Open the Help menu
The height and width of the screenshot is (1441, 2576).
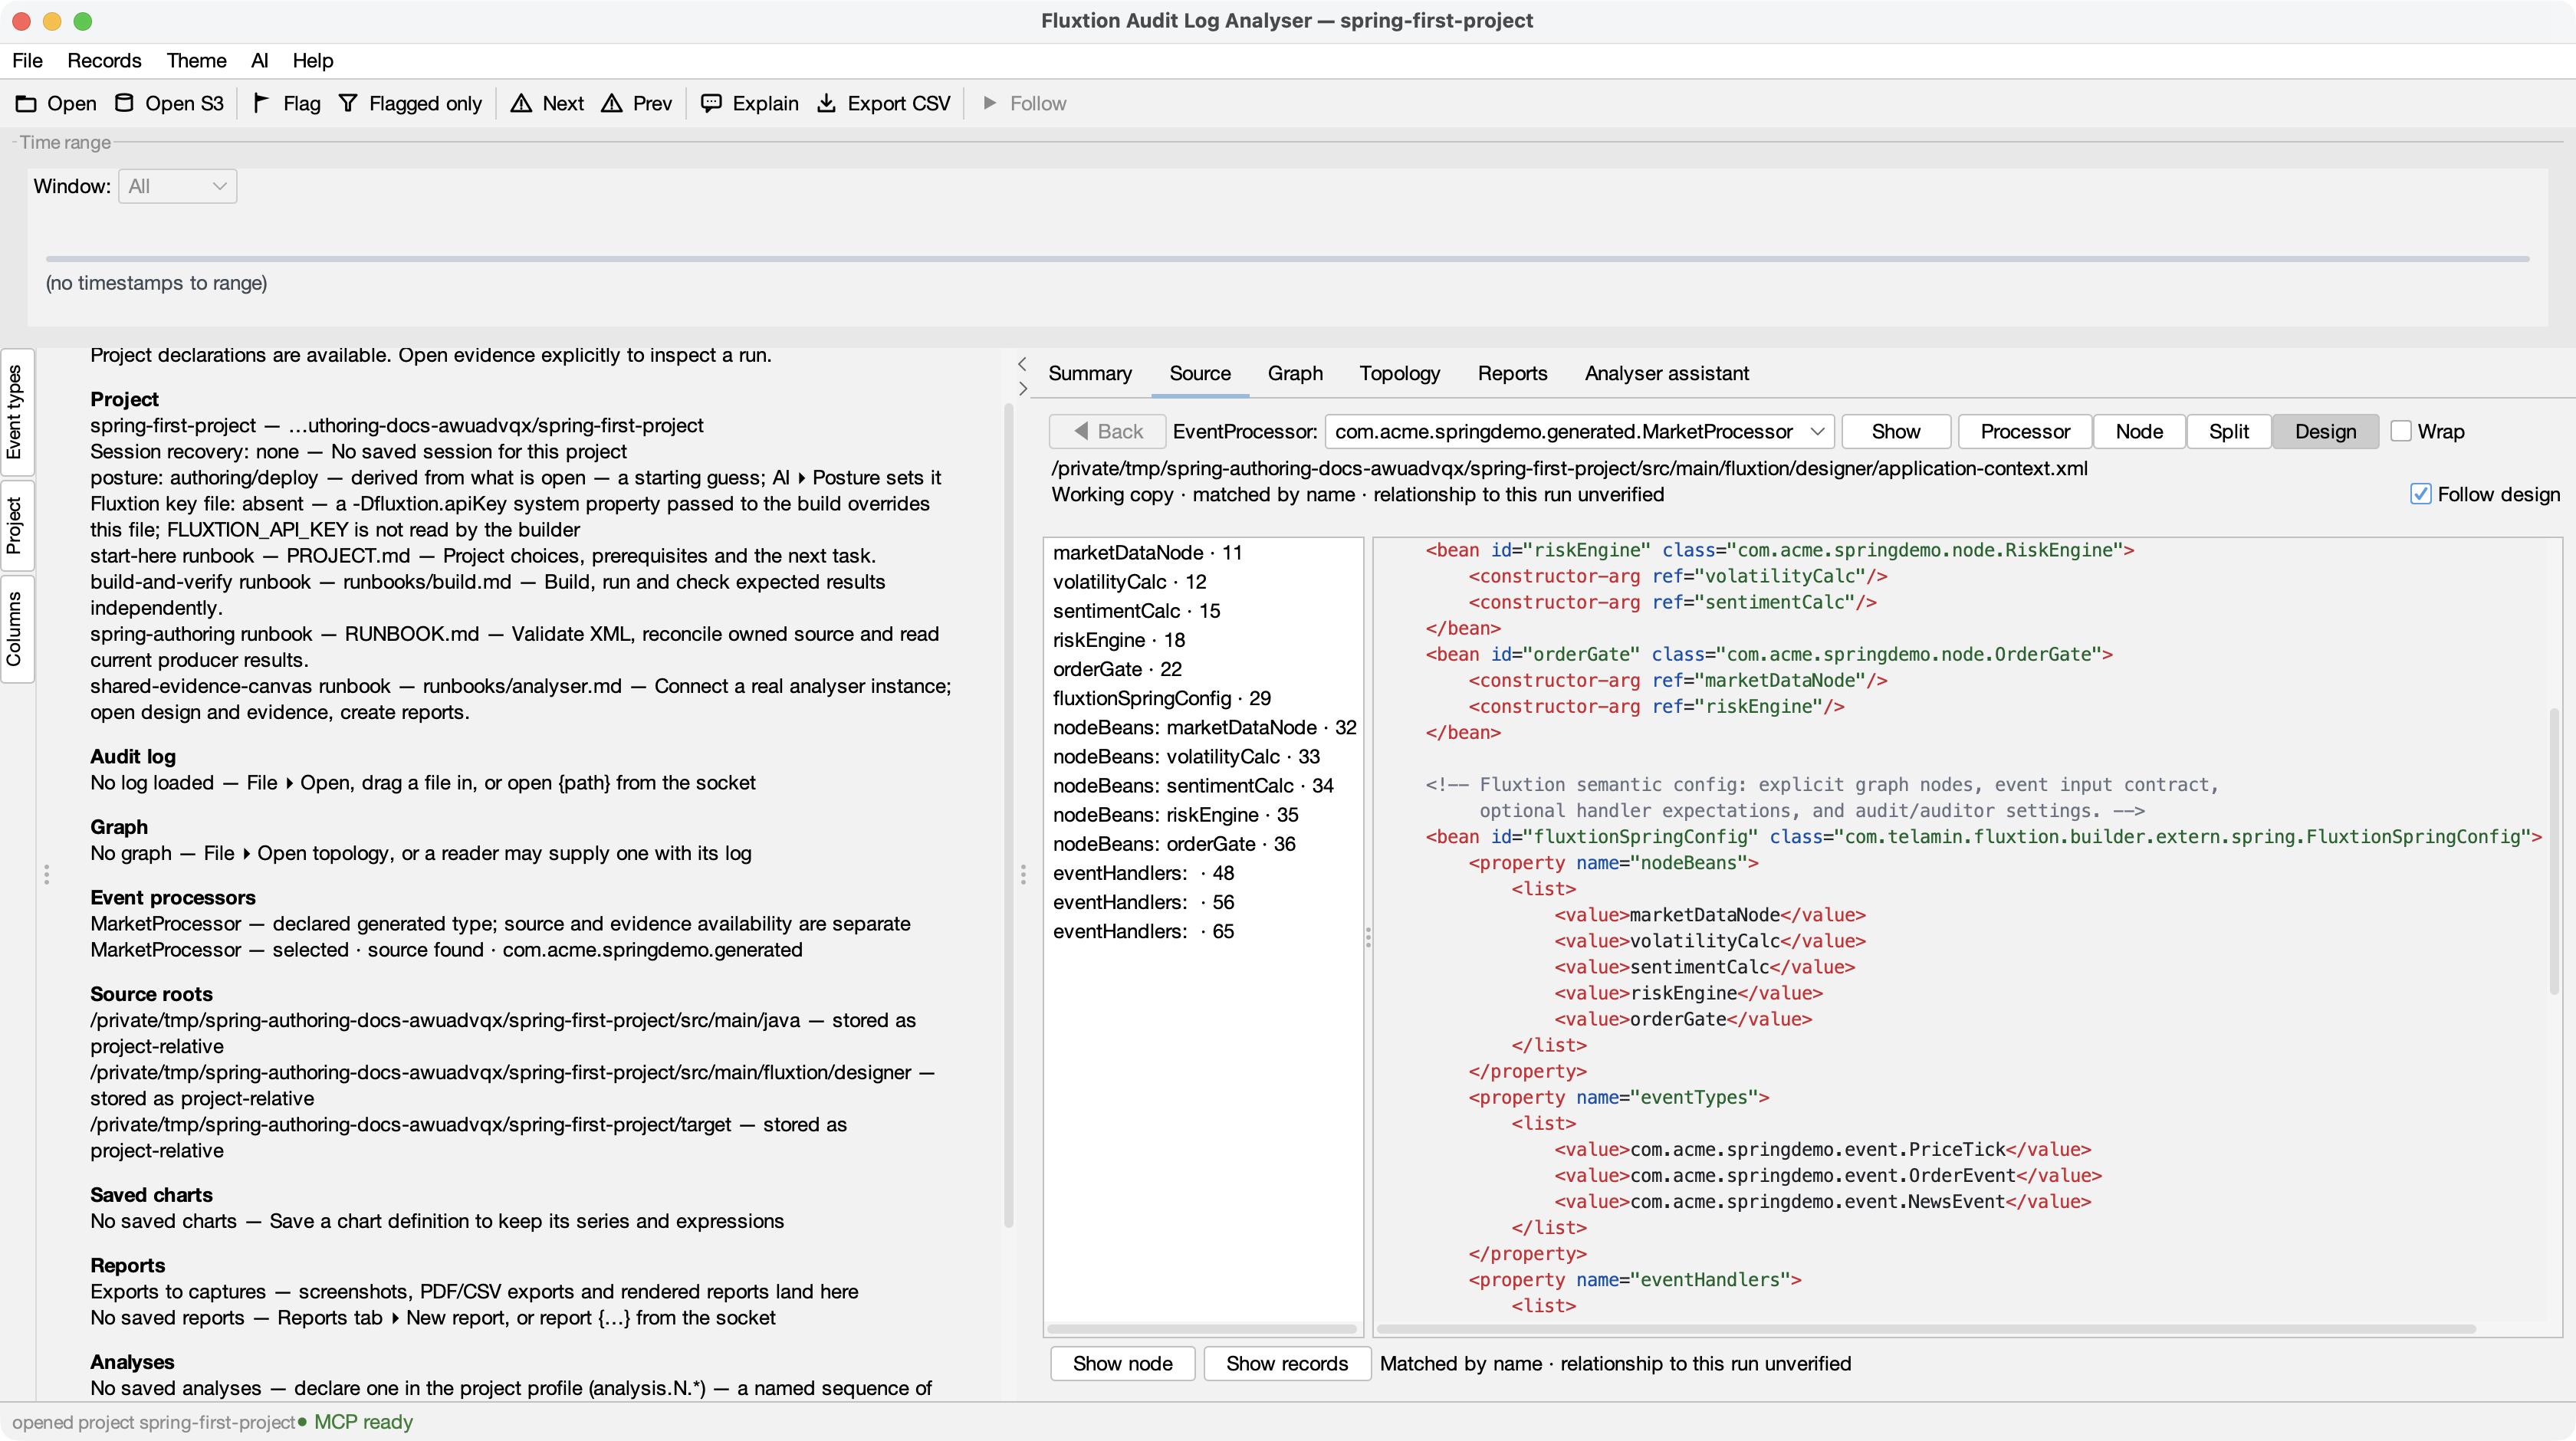(312, 60)
